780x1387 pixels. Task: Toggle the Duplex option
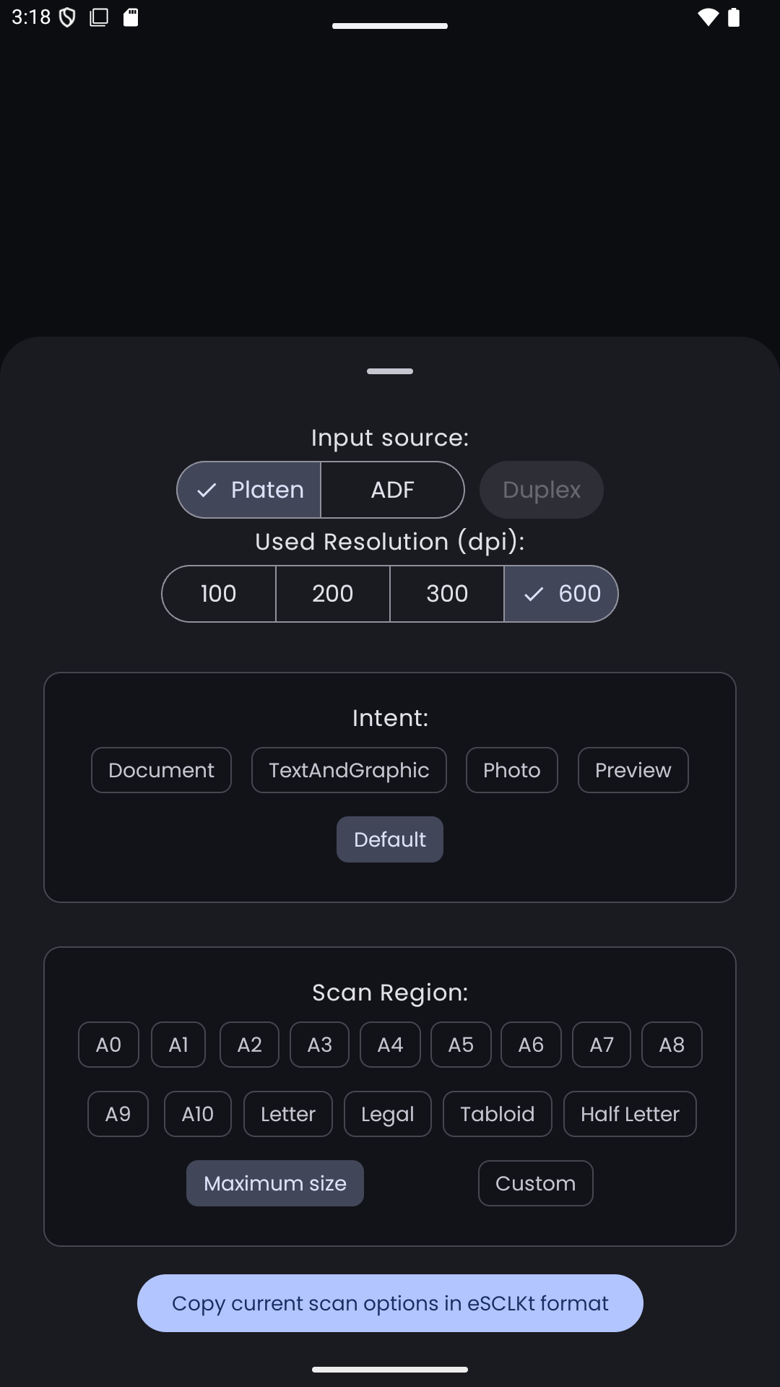541,490
